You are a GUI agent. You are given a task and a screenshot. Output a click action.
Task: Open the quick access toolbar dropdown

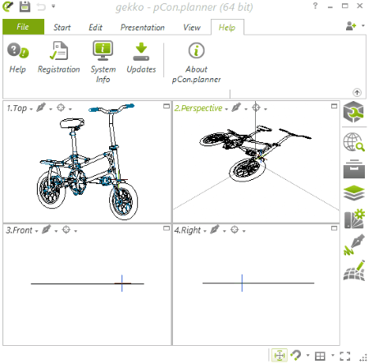[x=53, y=6]
